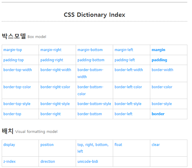This screenshot has width=192, height=168.
Task: Open the unicode-bidi link
Action: pyautogui.click(x=88, y=162)
